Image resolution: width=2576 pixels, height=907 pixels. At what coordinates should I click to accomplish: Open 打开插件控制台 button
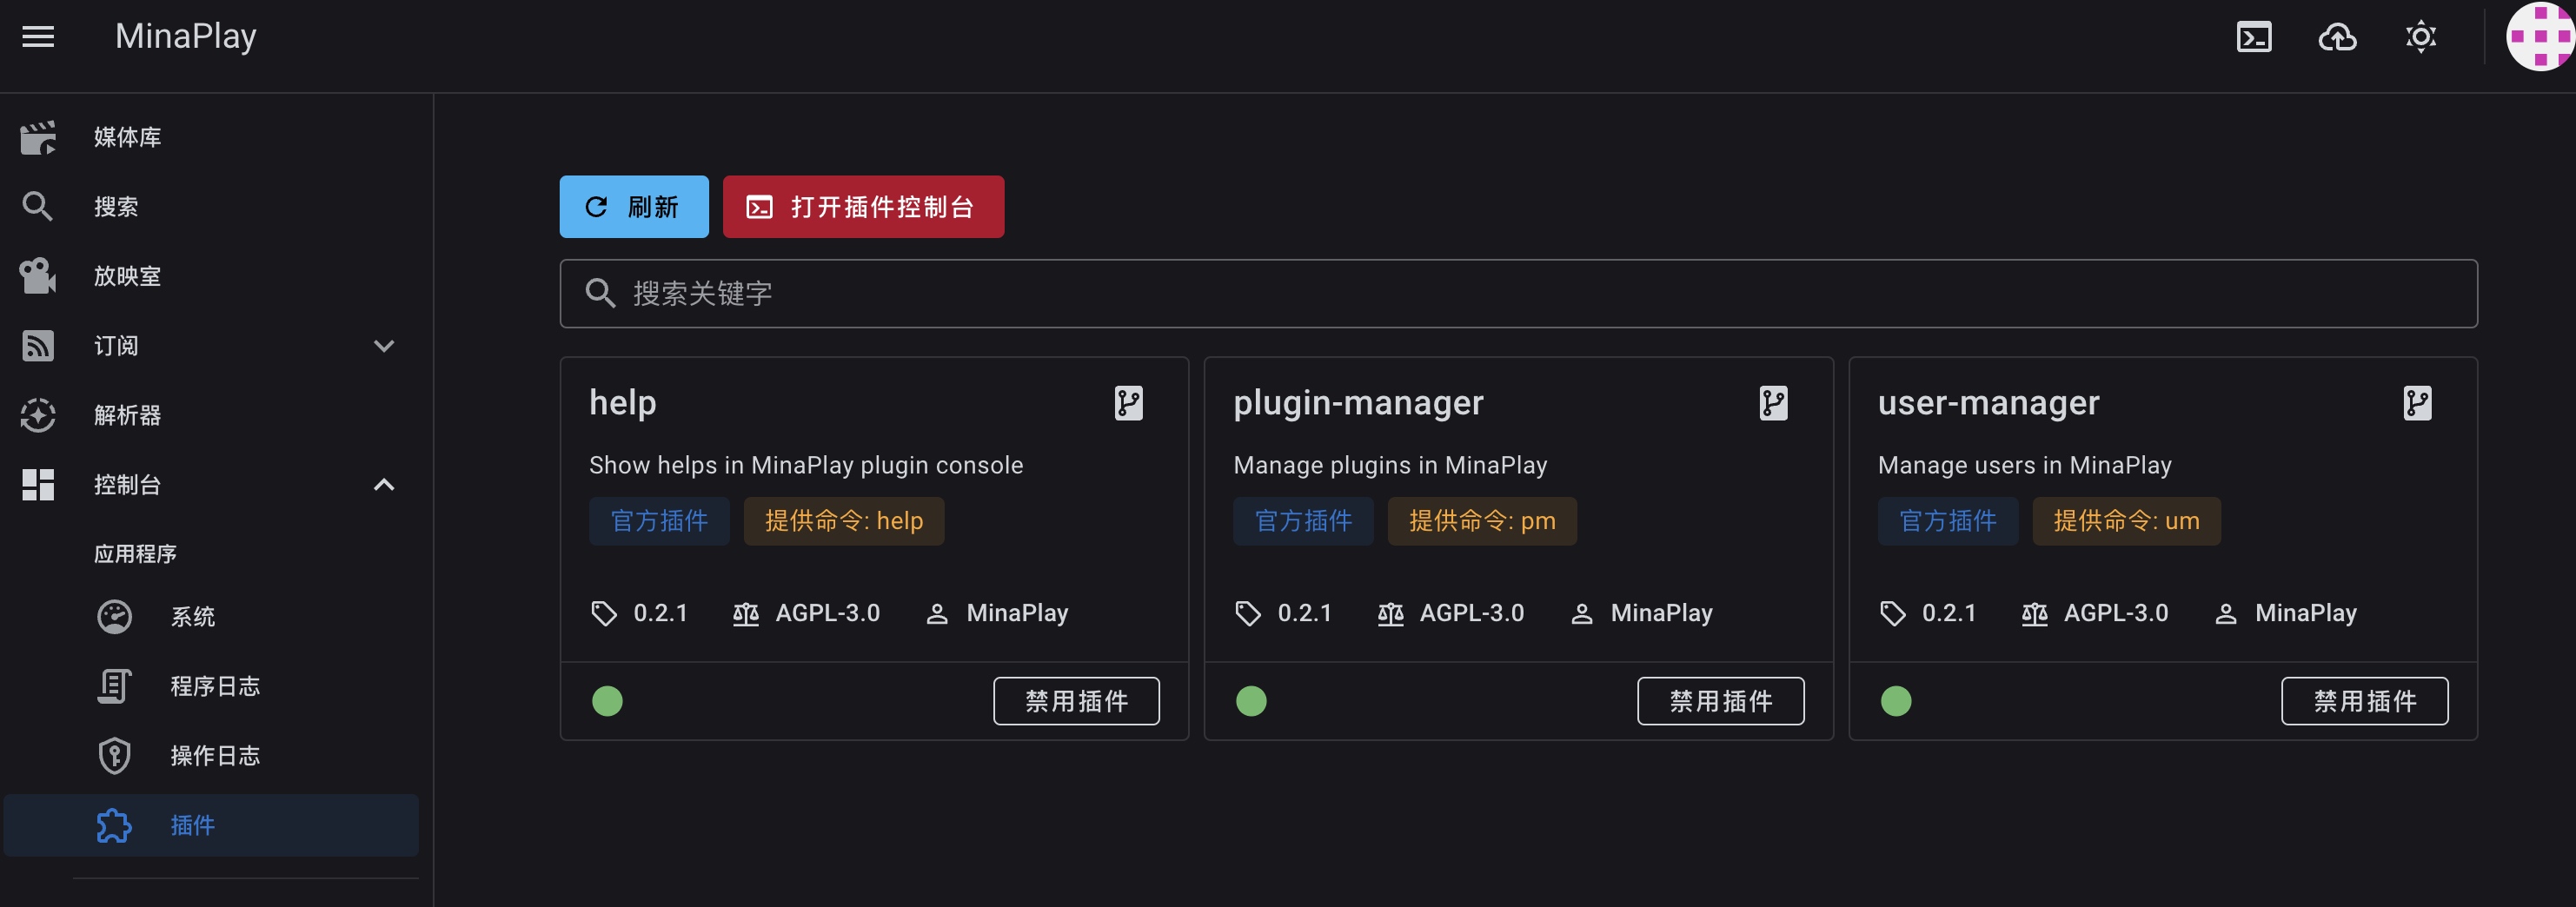863,206
